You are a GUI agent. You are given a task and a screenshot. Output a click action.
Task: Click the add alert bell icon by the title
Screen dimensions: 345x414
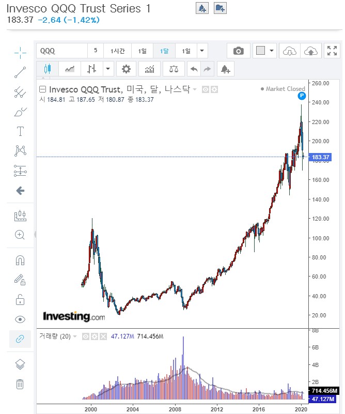point(202,8)
